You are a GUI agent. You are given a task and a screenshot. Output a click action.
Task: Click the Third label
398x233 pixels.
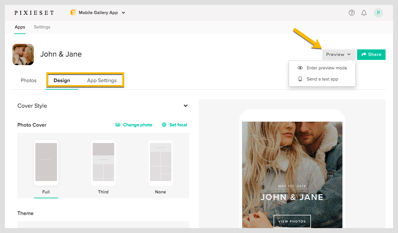pyautogui.click(x=103, y=192)
